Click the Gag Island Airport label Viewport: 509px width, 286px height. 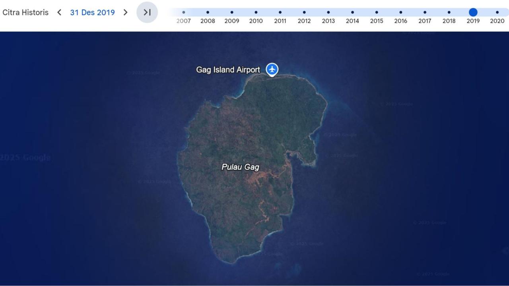coord(228,70)
